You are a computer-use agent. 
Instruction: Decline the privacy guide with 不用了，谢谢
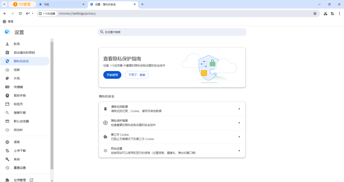coord(137,75)
